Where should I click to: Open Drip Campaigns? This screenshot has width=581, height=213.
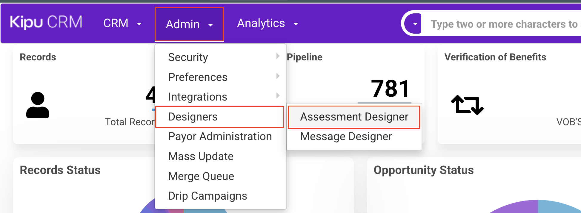[207, 196]
